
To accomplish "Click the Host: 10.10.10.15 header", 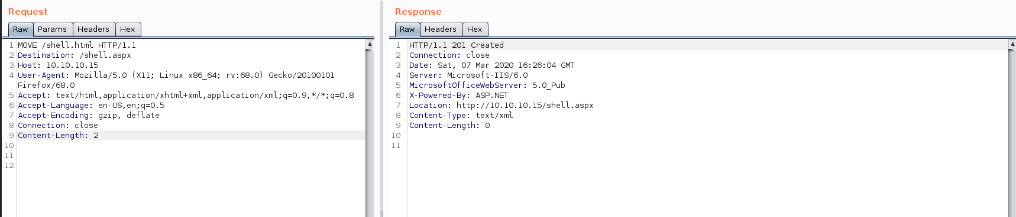I will (x=58, y=65).
